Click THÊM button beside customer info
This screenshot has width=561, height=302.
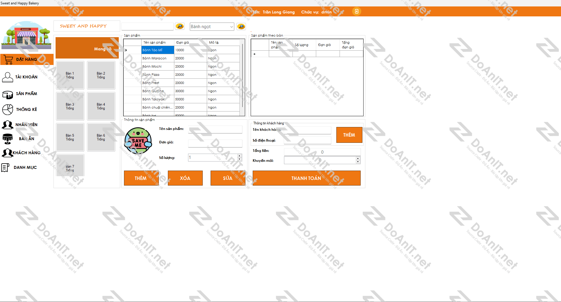pos(349,135)
